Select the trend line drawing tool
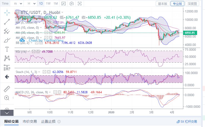 pos(7,22)
